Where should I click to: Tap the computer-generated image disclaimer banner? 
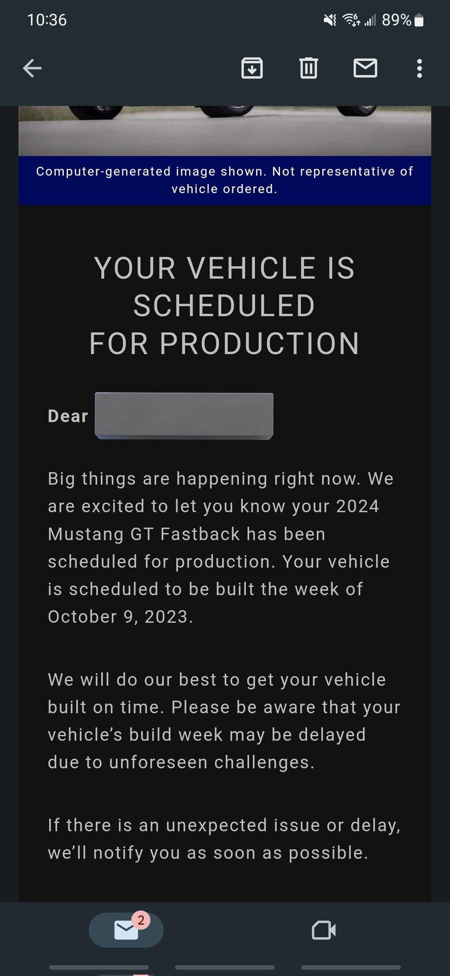tap(225, 180)
